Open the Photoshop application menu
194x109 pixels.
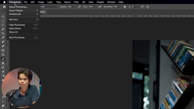[15, 2]
